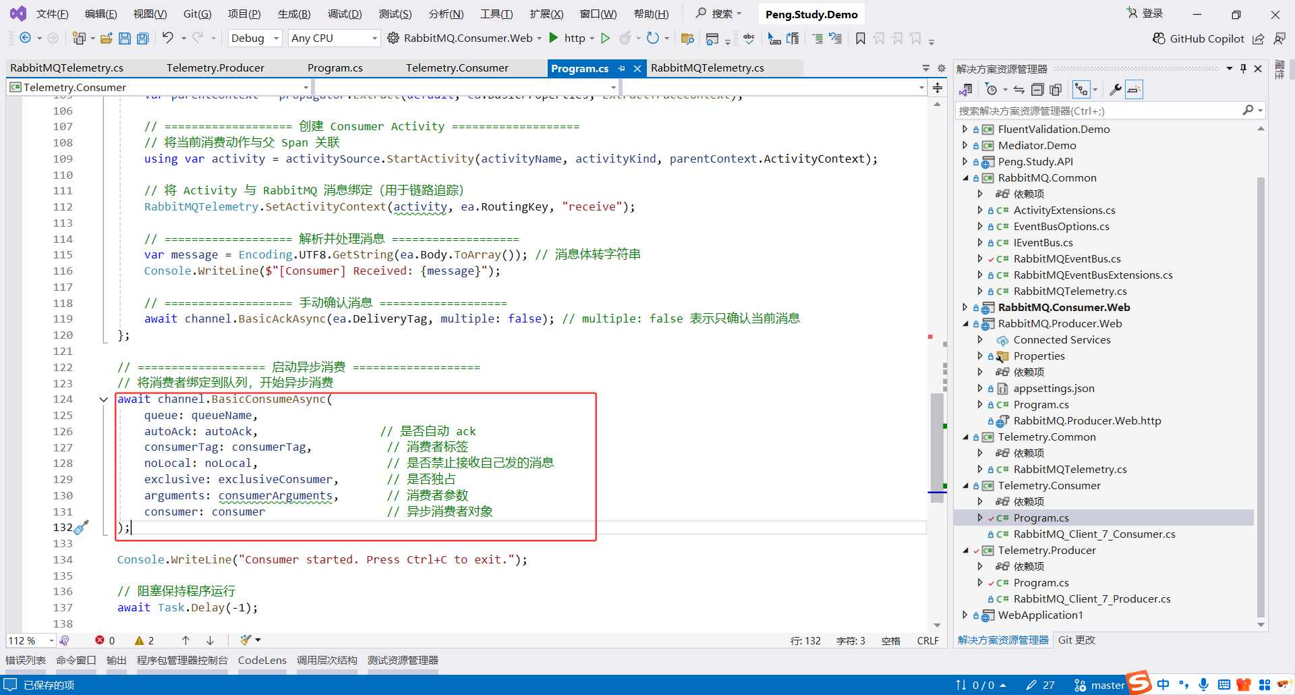This screenshot has width=1295, height=695.
Task: Click the spell checker abc icon
Action: (749, 38)
